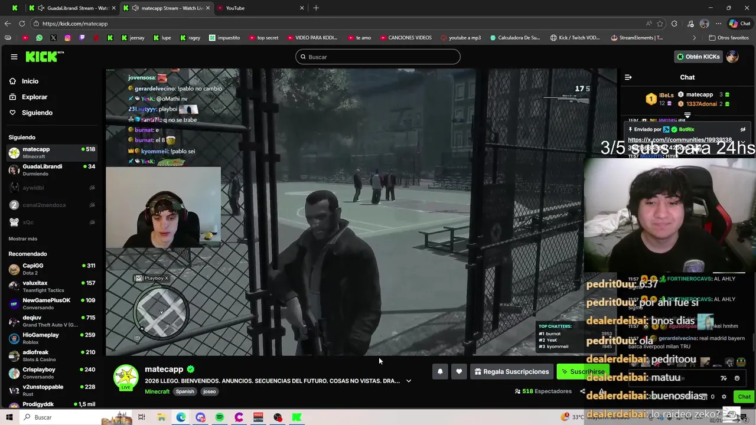Open recommended channel HioGameplay
This screenshot has height=425, width=756.
point(52,338)
